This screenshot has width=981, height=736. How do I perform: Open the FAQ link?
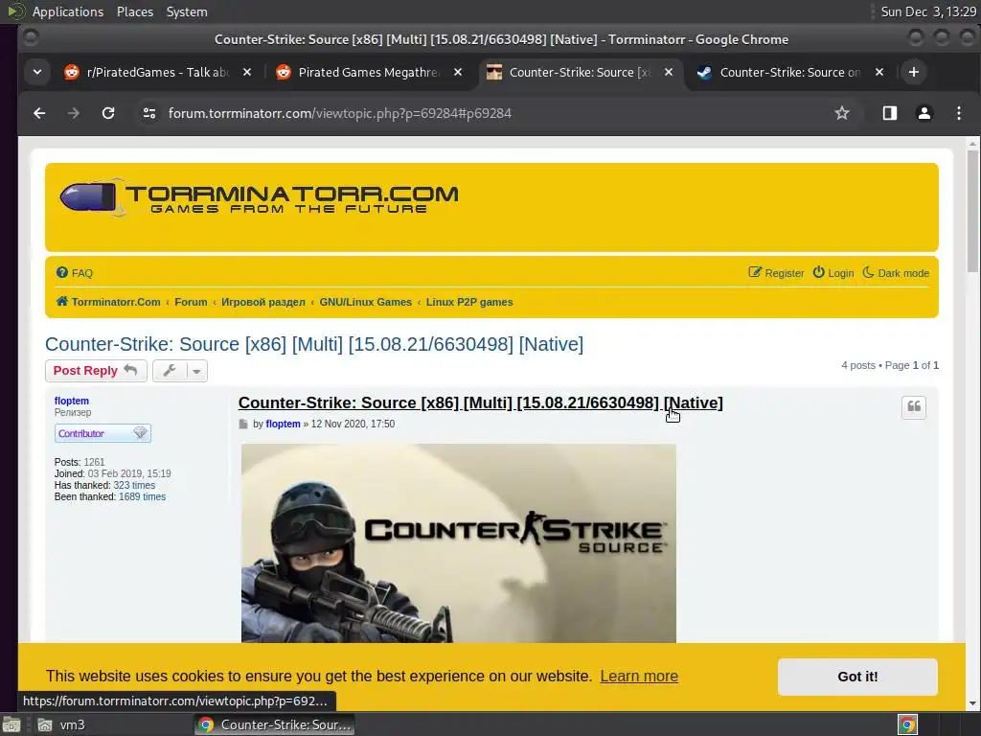(75, 273)
